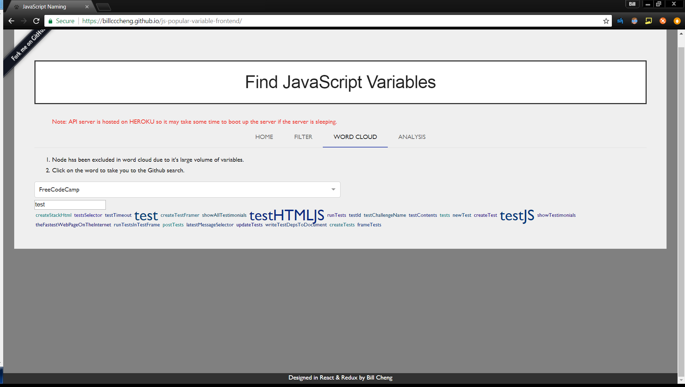
Task: Expand the FreeCodeCamp dropdown arrow
Action: (333, 189)
